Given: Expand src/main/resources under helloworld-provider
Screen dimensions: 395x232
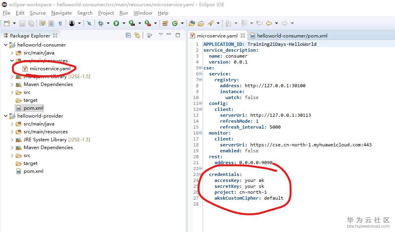Looking at the screenshot, I should click(x=12, y=132).
